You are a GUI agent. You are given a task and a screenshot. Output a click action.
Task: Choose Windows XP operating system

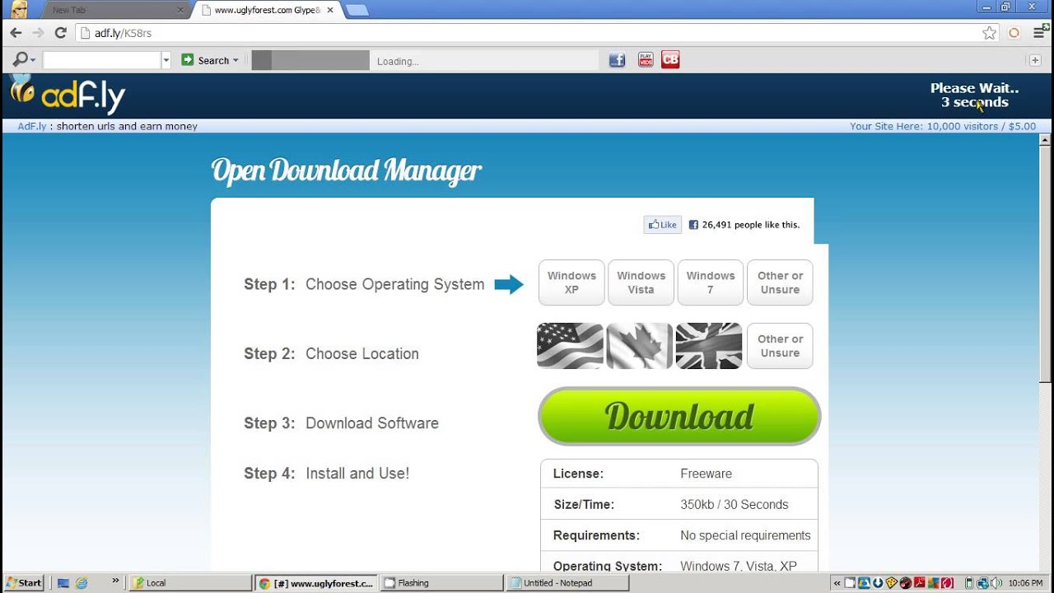point(571,282)
